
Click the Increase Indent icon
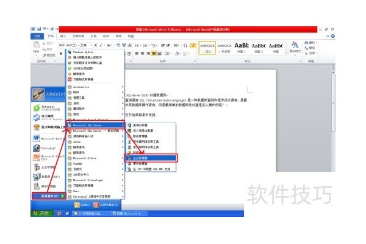tap(168, 45)
